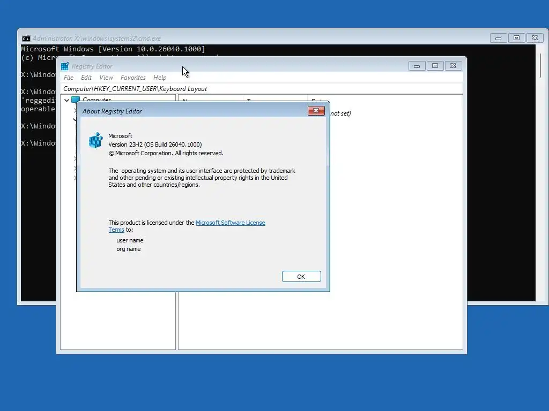Maximize the Registry Editor window
Screen dimensions: 549x411
435,66
